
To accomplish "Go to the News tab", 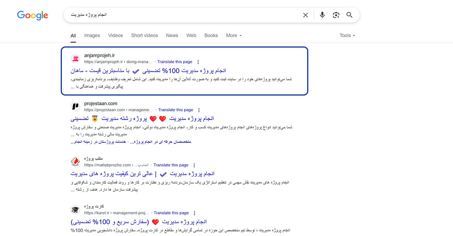I will click(172, 35).
